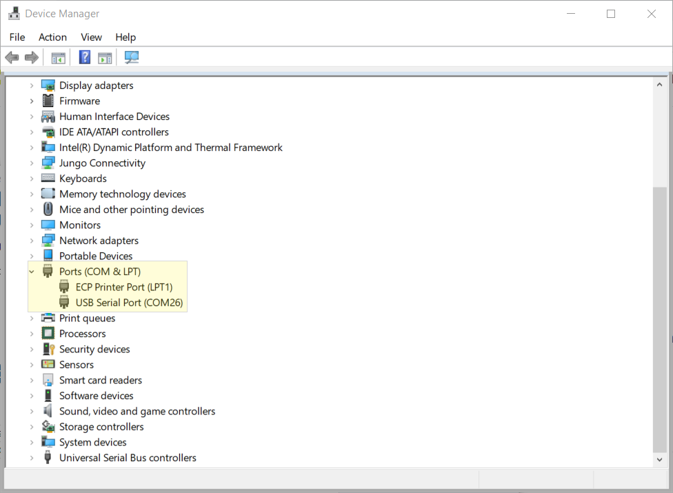Maximize the Device Manager window
This screenshot has width=673, height=493.
point(611,14)
